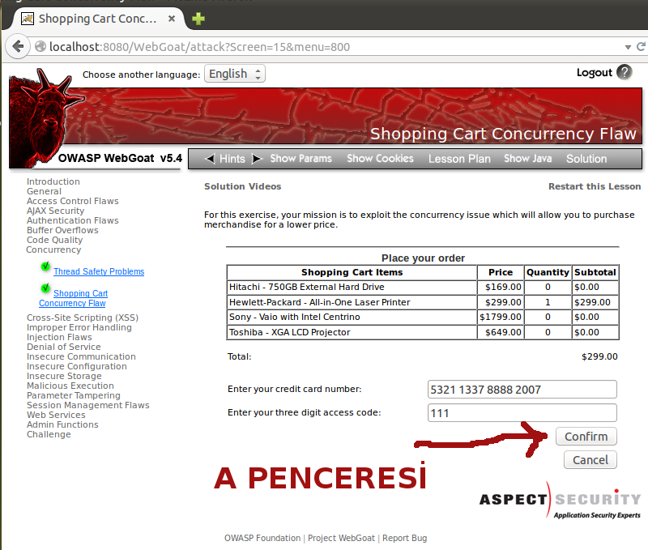
Task: Expand the Malicious Execution category
Action: [70, 386]
